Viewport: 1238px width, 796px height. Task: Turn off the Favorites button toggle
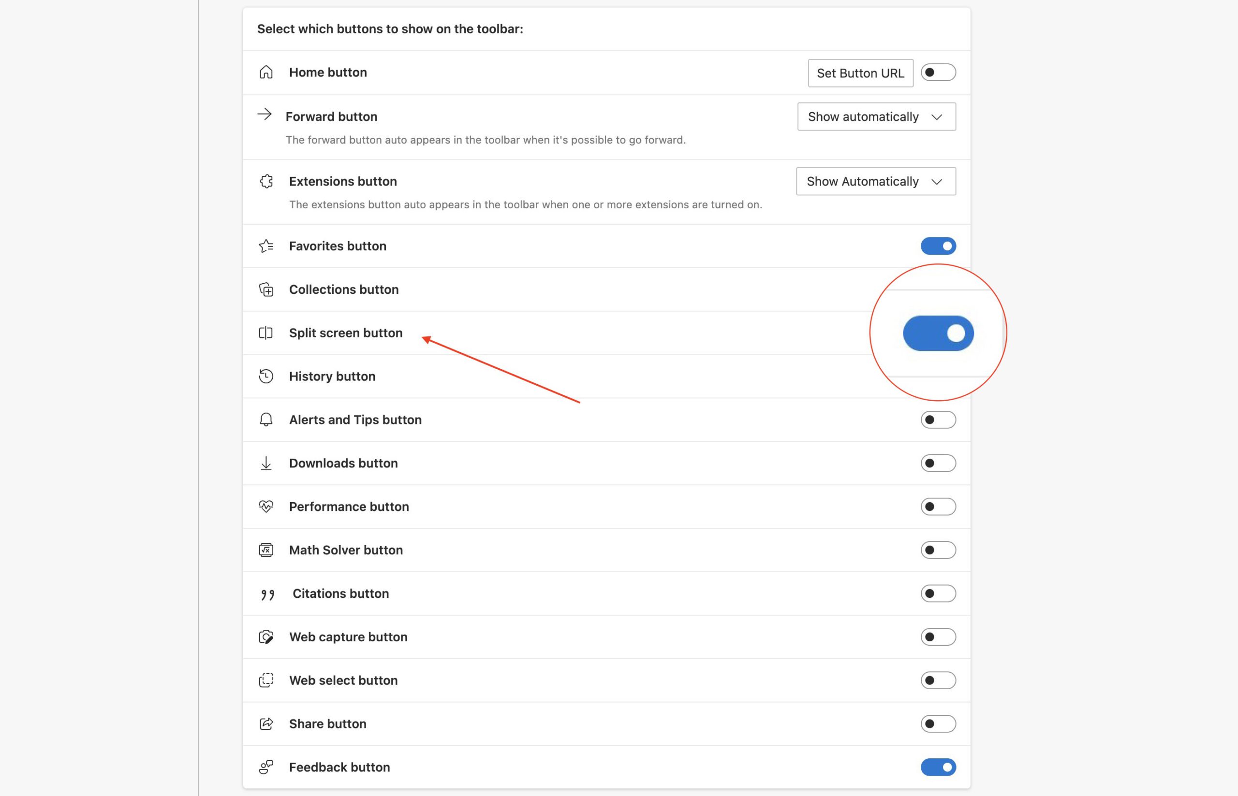(938, 246)
